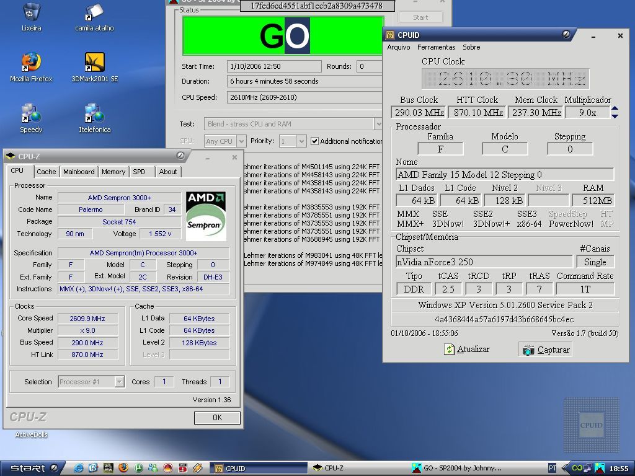Expand hidden system tray icons arrow
The height and width of the screenshot is (476, 635).
coord(566,468)
